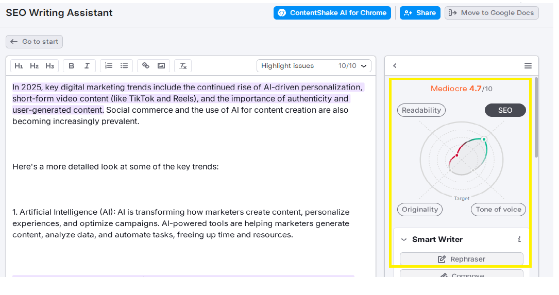Show Smart Writer info
The width and height of the screenshot is (559, 295).
pos(519,239)
